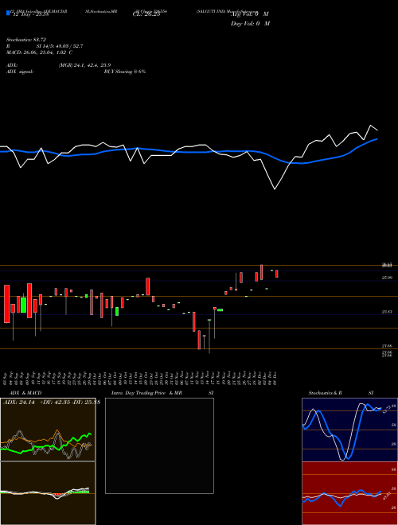Select 'ADX: 24.14 +DY: 42.35 -DY: 25.38' readout
Viewport: 398px width, 525px height.
coord(52,402)
